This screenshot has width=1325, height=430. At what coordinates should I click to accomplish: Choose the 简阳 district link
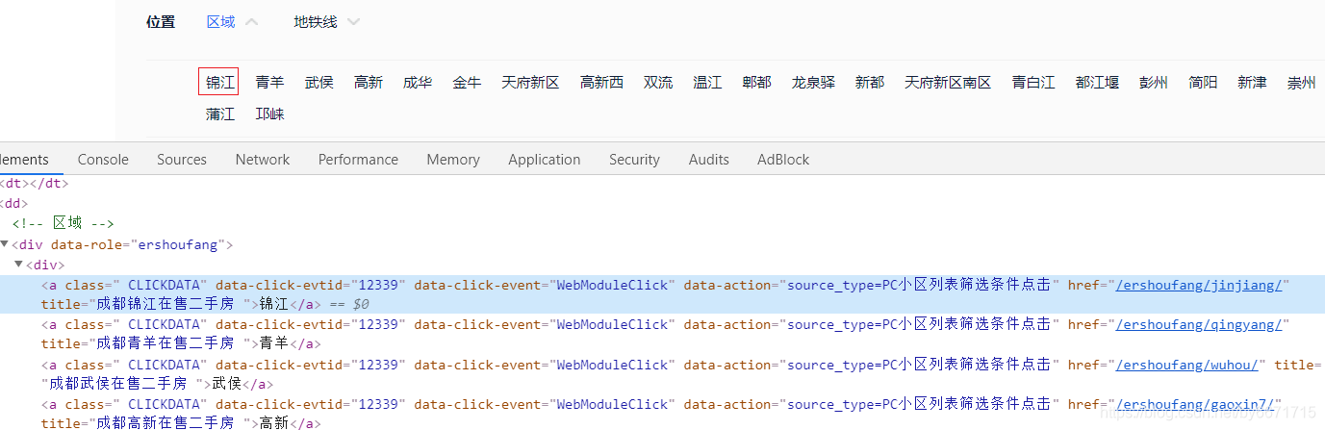point(1203,83)
